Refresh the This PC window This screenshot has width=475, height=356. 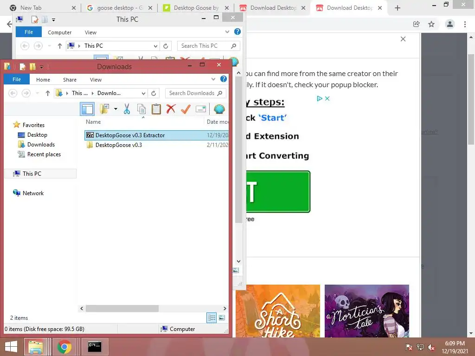click(x=166, y=46)
